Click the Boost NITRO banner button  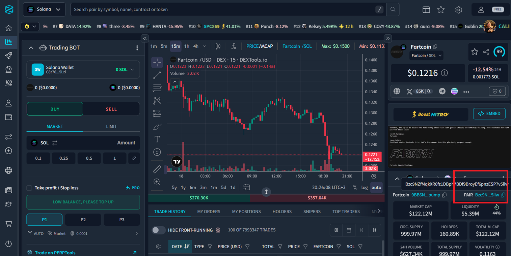tap(431, 115)
